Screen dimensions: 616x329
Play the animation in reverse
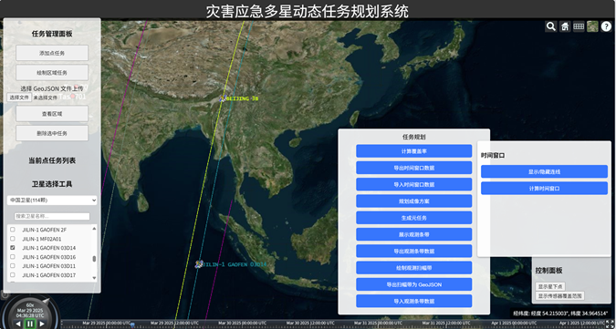(x=18, y=324)
